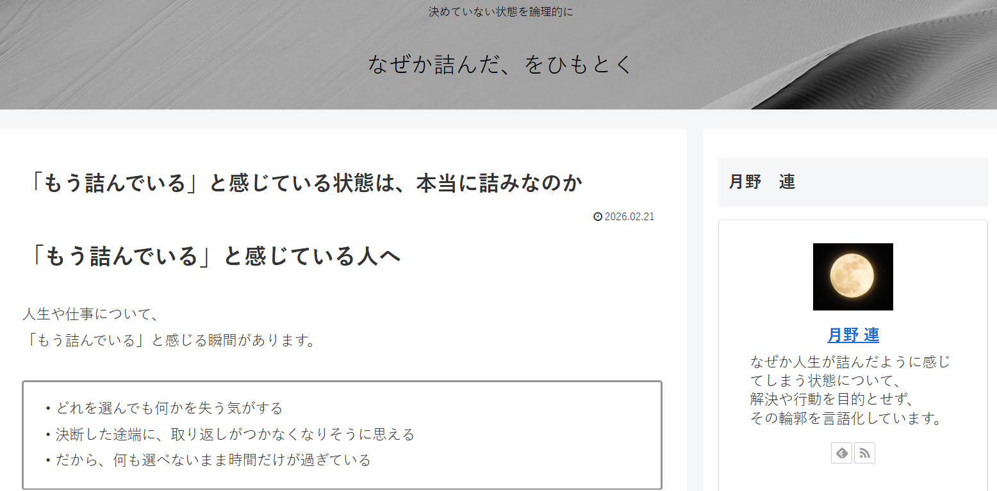The height and width of the screenshot is (491, 997).
Task: Click the post date 2026.02.21
Action: pos(629,216)
